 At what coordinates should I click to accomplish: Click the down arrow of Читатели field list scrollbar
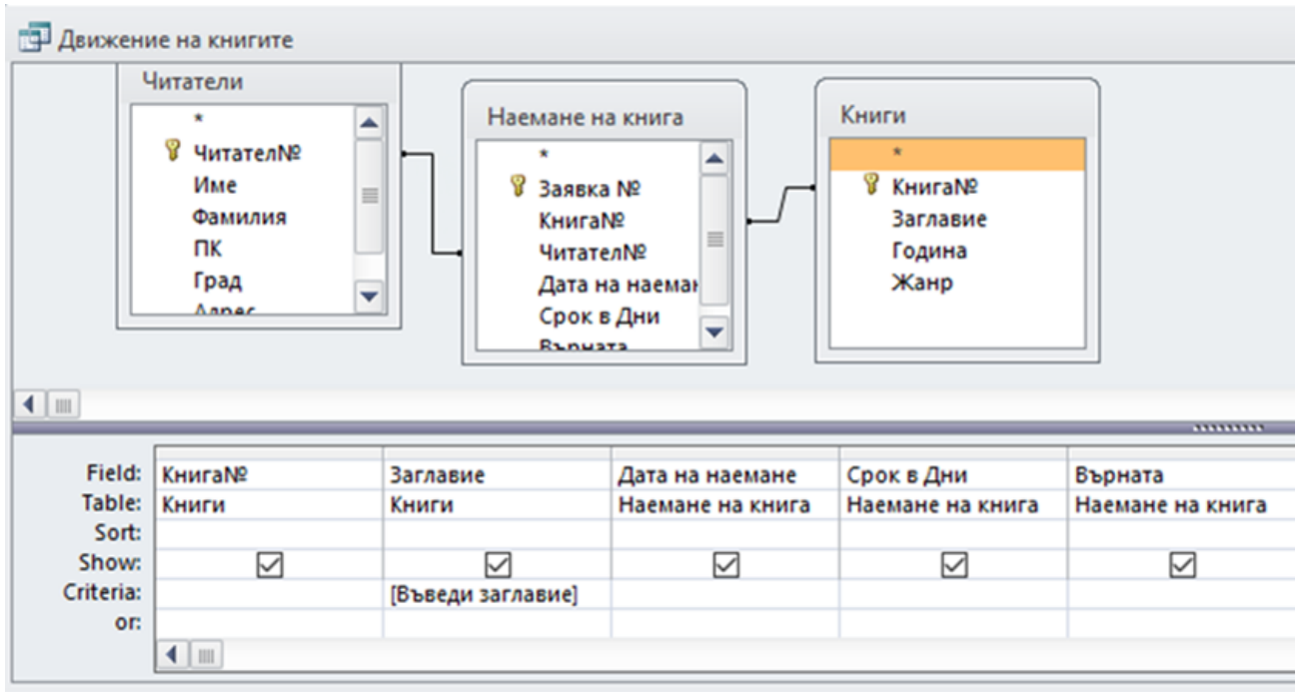pos(370,296)
